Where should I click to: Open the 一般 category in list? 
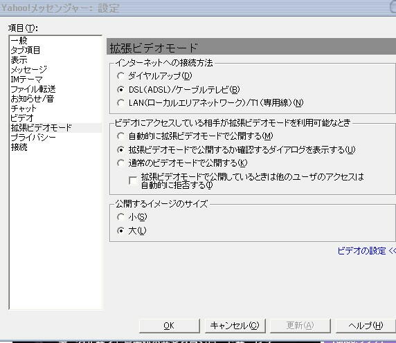tap(19, 40)
